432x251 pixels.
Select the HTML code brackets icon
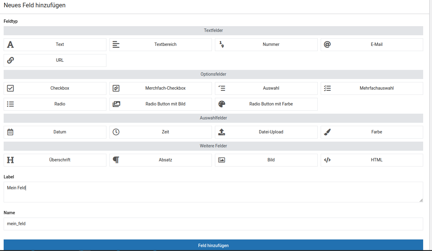click(x=327, y=160)
